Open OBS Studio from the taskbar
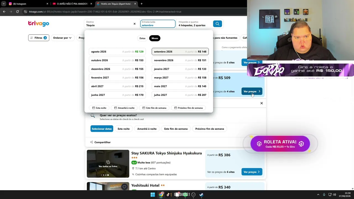The width and height of the screenshot is (354, 199). [193, 195]
